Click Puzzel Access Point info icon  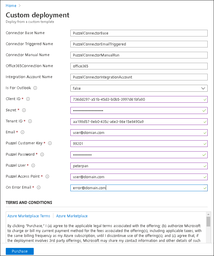[x=47, y=176]
